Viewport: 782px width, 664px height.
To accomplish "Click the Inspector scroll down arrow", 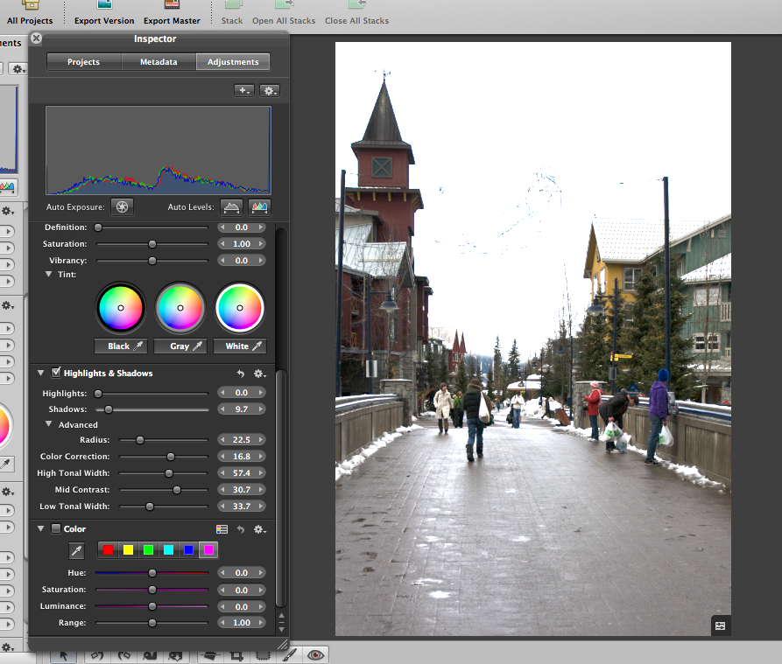I will pyautogui.click(x=282, y=630).
